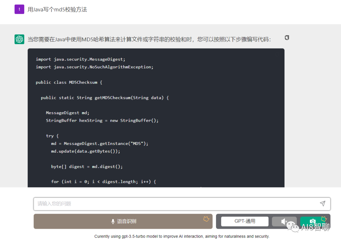Click the assistant's introductory reply text
Screen dimensions: 341x242
(149, 39)
